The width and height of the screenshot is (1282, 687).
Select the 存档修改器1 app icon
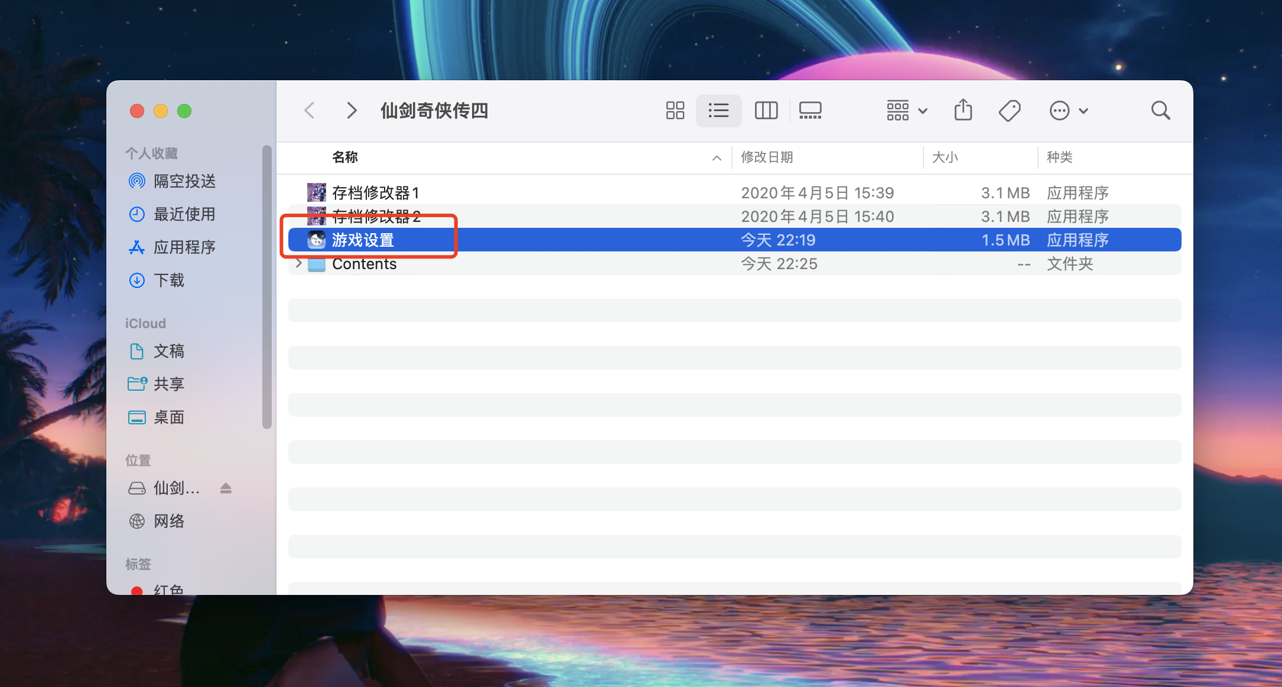[x=317, y=192]
